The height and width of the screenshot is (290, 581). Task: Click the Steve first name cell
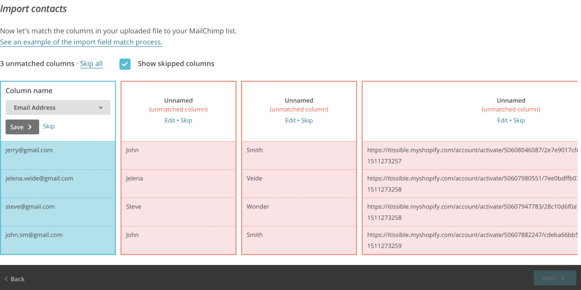click(x=134, y=207)
